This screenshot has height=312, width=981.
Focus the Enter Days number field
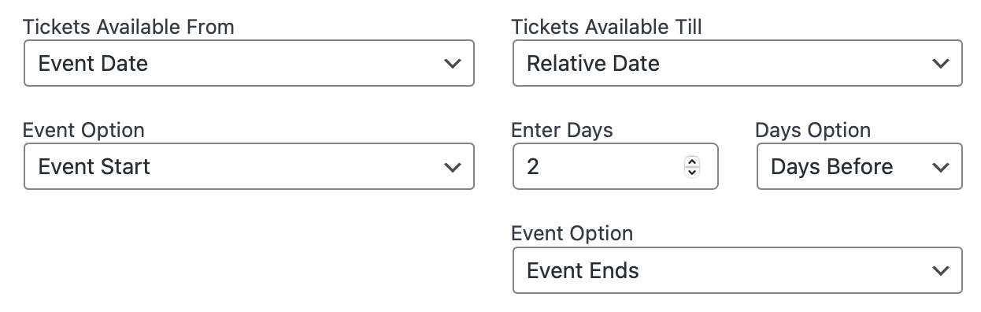click(x=615, y=166)
